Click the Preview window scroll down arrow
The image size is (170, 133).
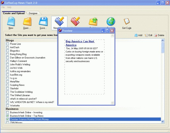(x=112, y=102)
